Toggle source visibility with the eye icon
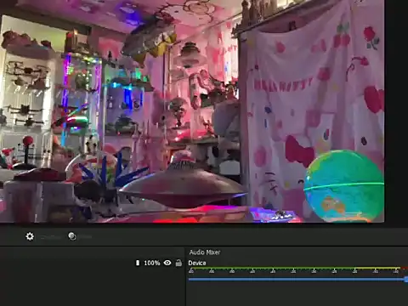 [x=167, y=263]
